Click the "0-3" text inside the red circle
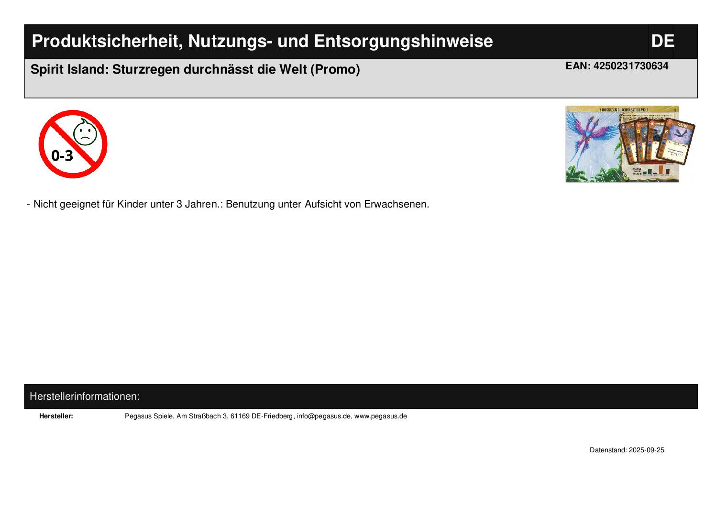 click(x=62, y=155)
